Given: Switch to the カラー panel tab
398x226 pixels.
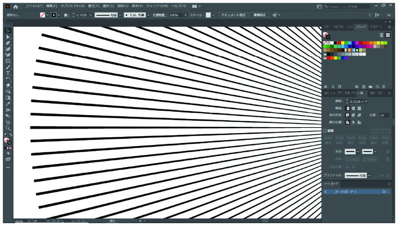Looking at the screenshot, I should coord(327,27).
